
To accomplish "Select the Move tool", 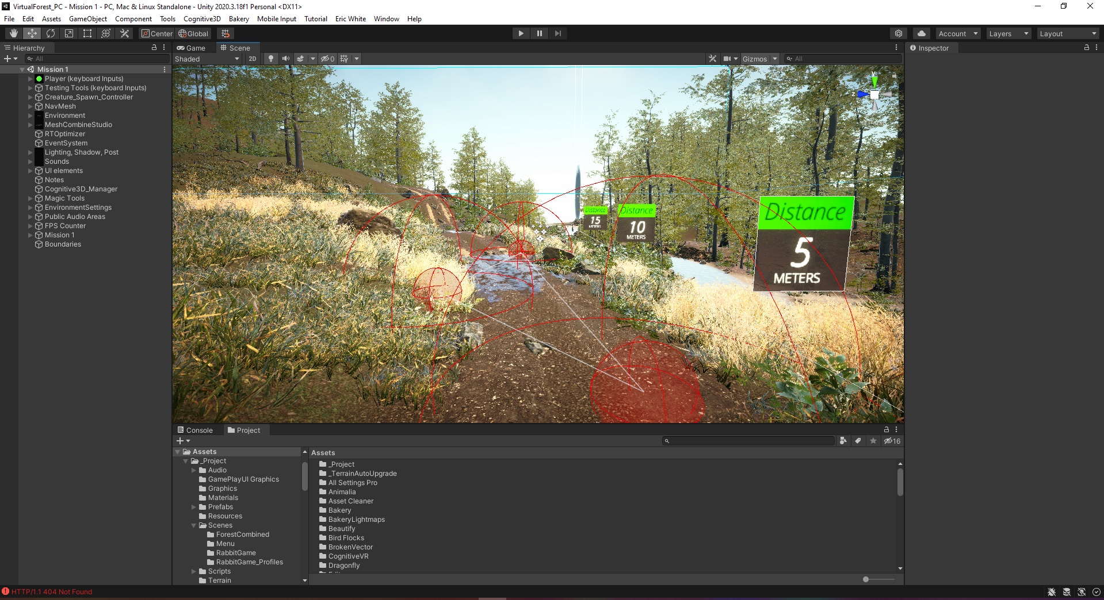I will (x=32, y=33).
